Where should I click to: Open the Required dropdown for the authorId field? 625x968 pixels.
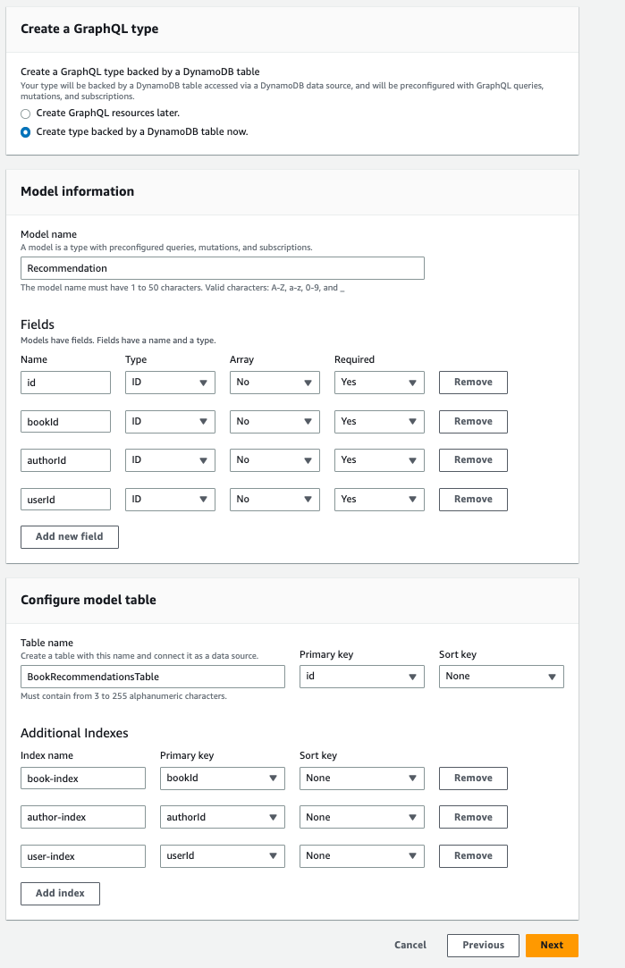click(x=379, y=459)
